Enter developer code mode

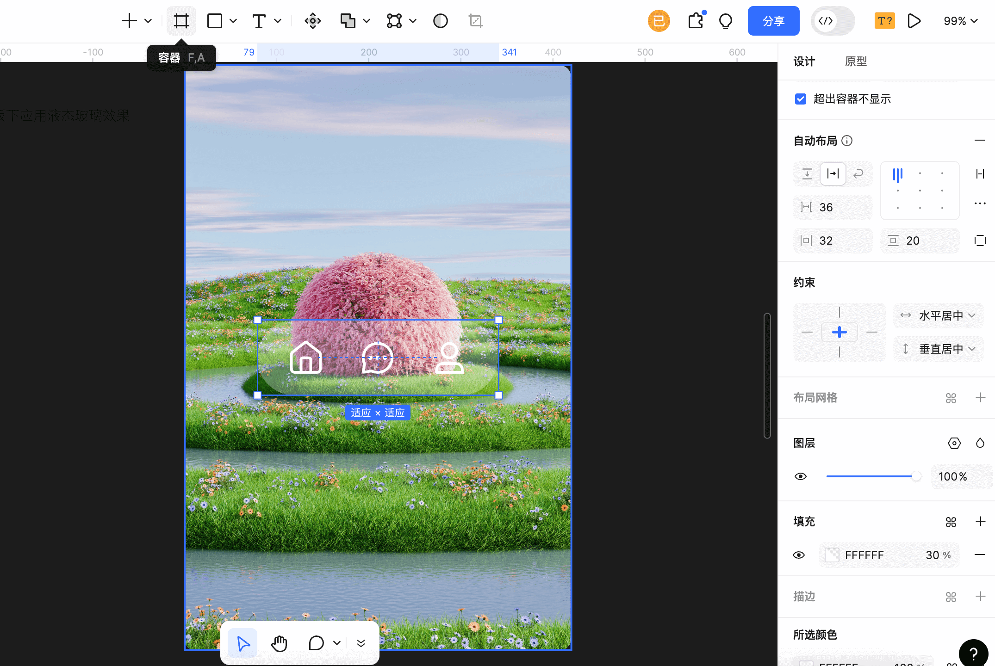827,21
